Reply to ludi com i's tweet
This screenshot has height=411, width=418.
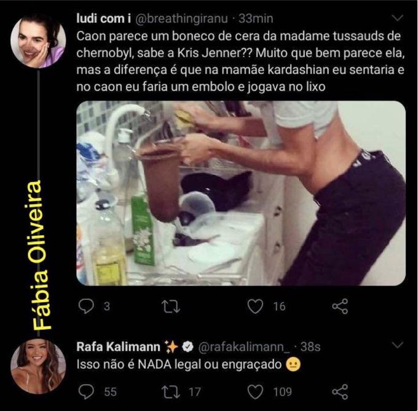88,305
